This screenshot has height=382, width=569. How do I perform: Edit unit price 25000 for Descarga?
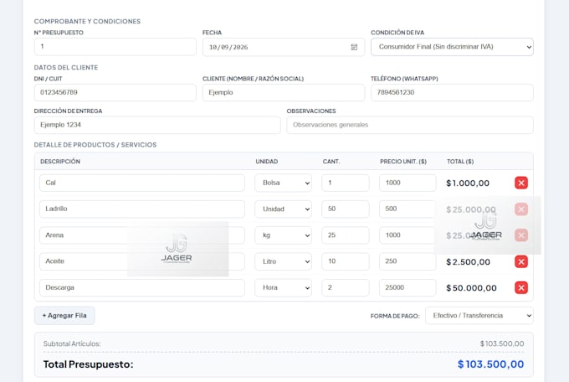[408, 287]
